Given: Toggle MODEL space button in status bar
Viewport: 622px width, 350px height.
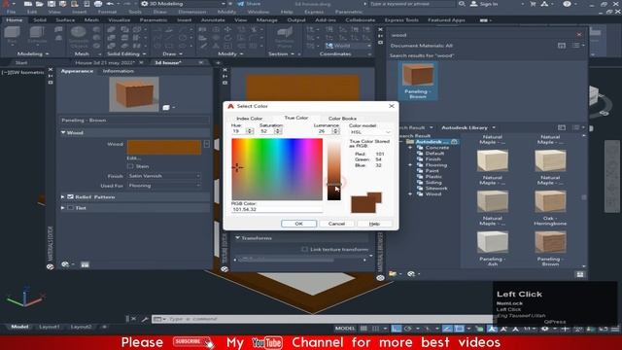Looking at the screenshot, I should click(x=345, y=329).
